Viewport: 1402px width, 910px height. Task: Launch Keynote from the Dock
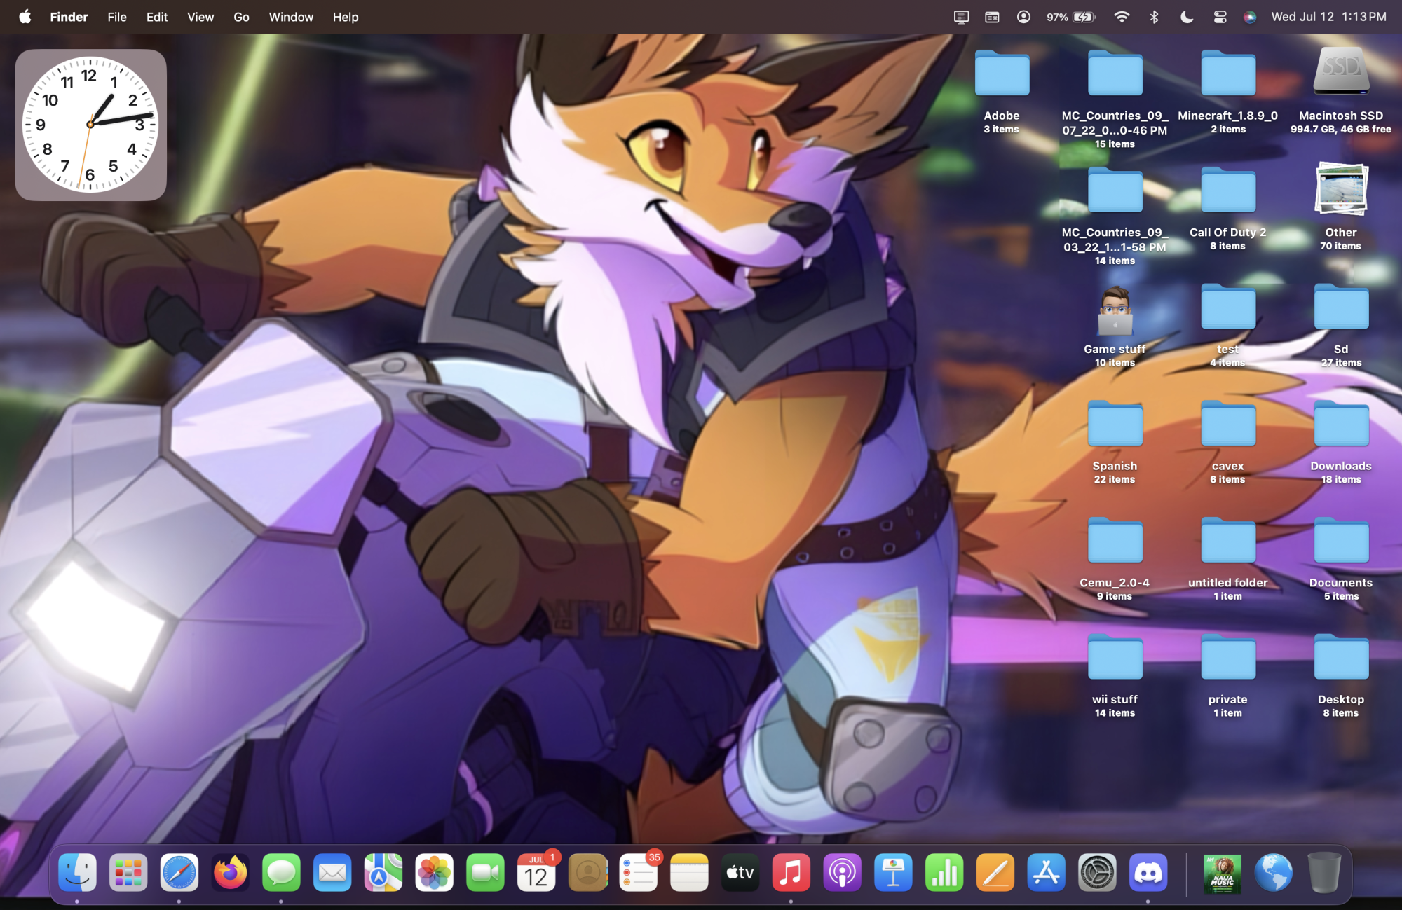[x=893, y=872]
